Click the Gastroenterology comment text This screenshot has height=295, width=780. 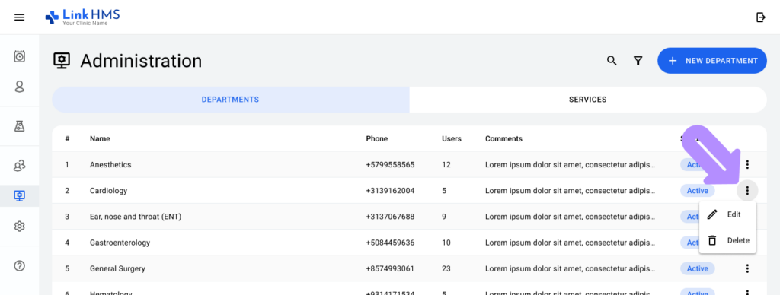[570, 243]
